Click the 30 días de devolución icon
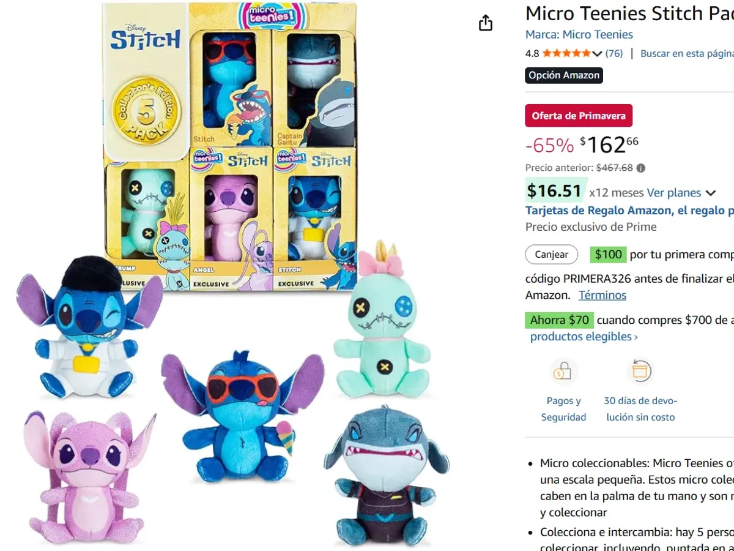This screenshot has height=551, width=734. 640,371
